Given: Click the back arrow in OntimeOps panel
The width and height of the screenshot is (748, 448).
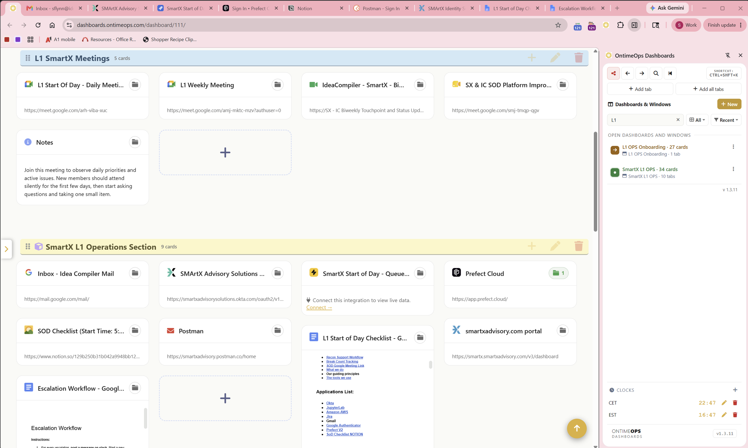Looking at the screenshot, I should click(x=627, y=73).
